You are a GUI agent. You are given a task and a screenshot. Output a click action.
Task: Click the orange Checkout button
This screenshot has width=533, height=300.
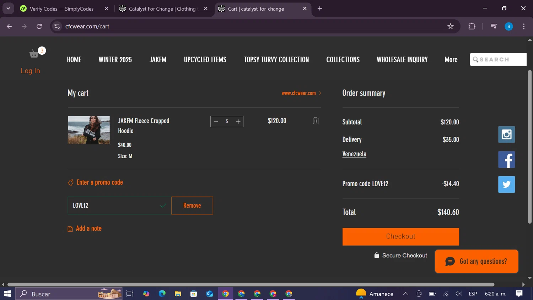401,237
